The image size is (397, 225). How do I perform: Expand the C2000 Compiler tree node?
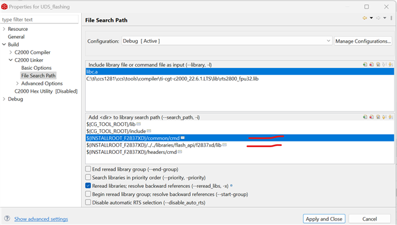11,52
